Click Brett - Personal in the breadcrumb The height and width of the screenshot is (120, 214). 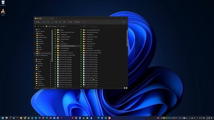click(52, 26)
